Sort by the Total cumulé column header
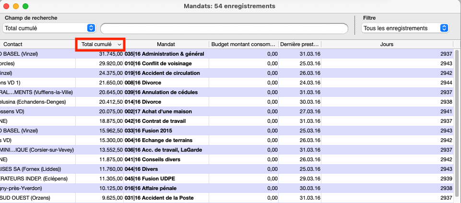Viewport: 461px width, 203px height. coord(101,45)
